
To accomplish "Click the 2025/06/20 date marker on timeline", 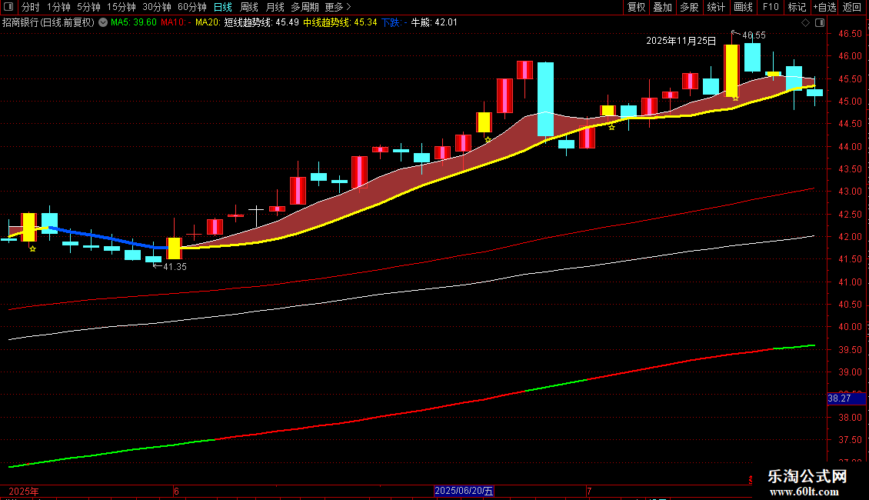I will click(x=463, y=491).
